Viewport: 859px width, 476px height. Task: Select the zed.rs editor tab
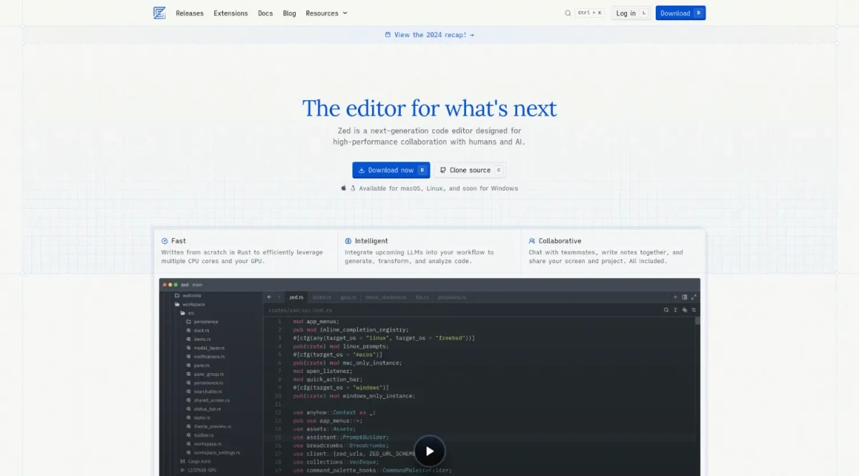click(296, 297)
